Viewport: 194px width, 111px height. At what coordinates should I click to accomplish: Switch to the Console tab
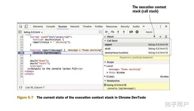coord(50,27)
